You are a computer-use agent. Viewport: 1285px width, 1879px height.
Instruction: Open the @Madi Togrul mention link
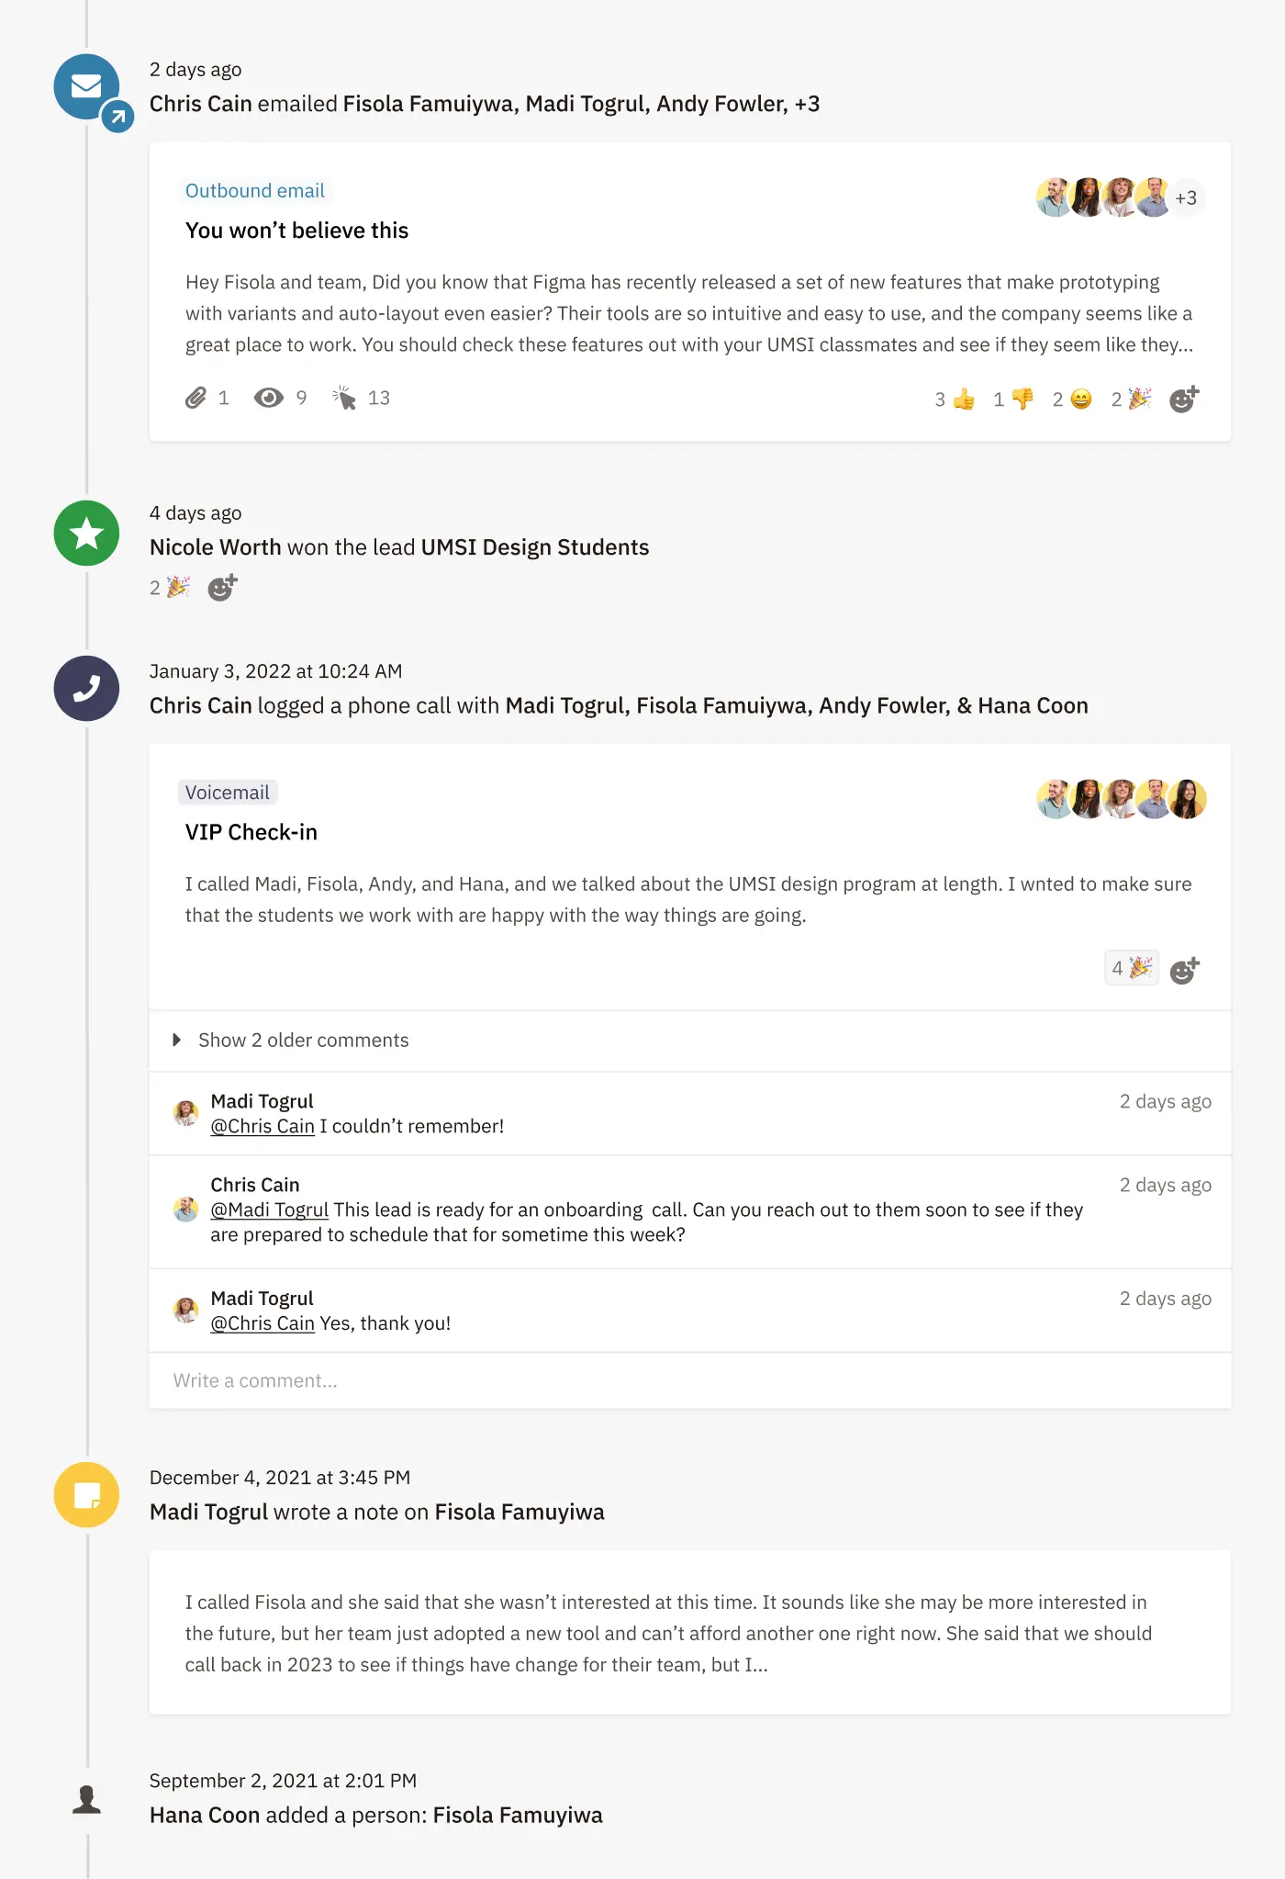270,1210
